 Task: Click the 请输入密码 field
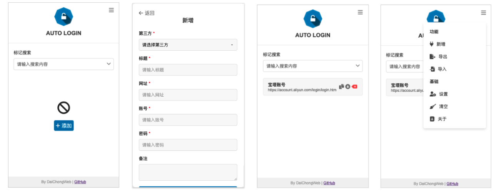tap(188, 145)
